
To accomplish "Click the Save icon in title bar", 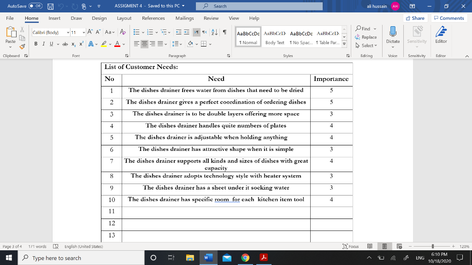I will point(51,6).
